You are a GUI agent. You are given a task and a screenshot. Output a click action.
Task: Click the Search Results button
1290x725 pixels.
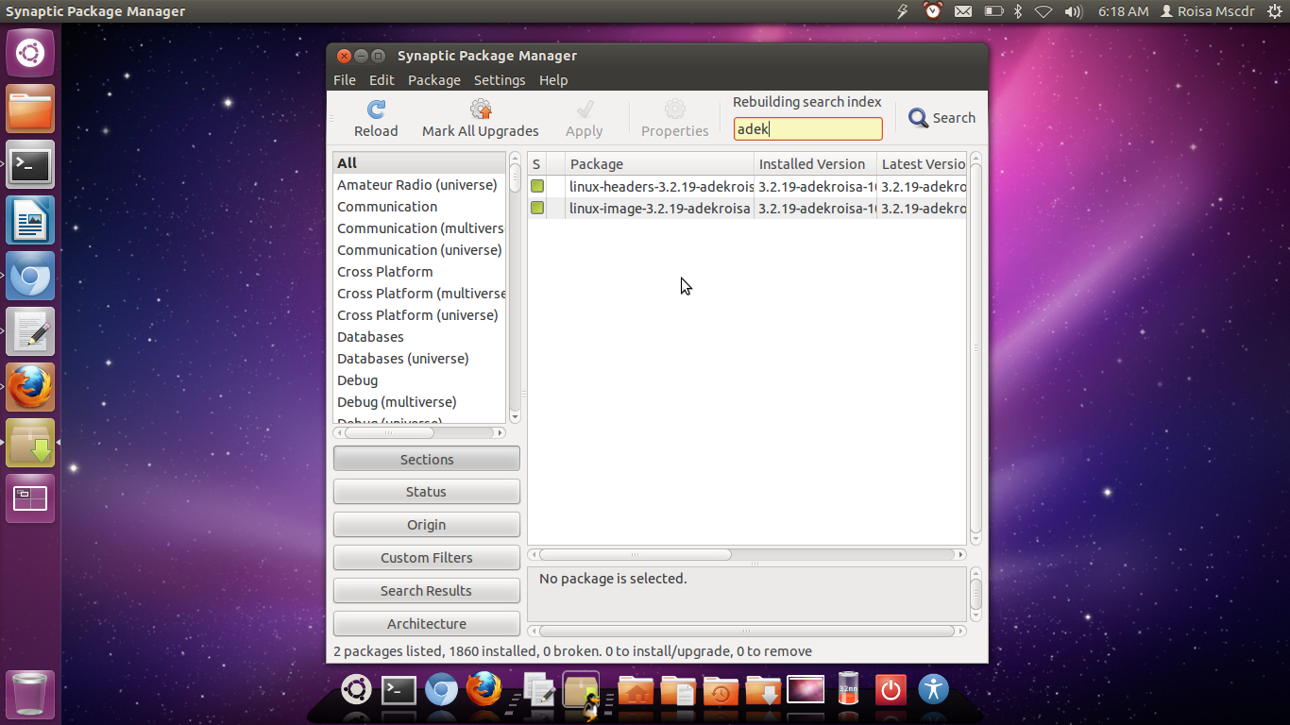427,591
